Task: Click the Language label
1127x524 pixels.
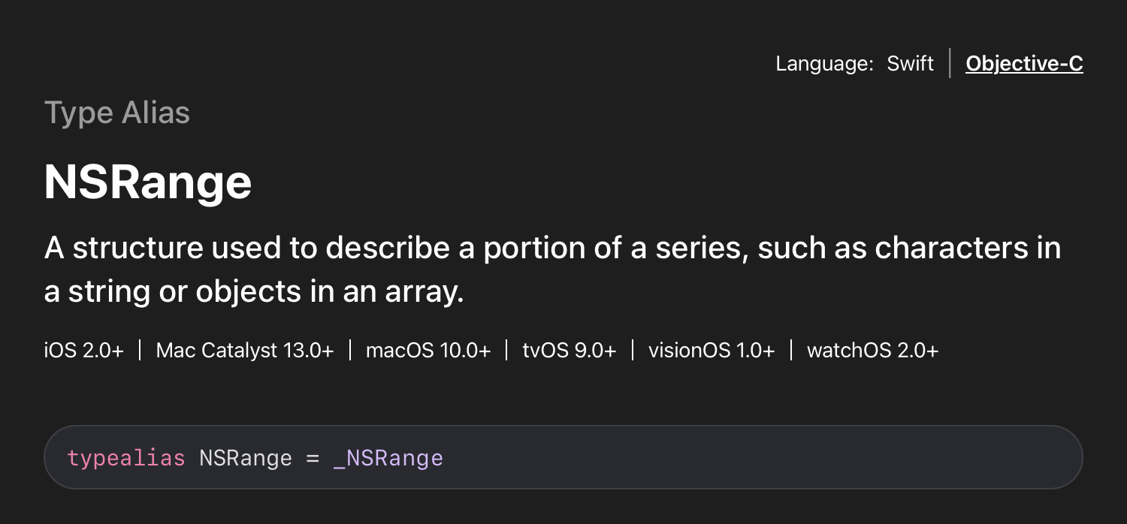Action: (824, 64)
